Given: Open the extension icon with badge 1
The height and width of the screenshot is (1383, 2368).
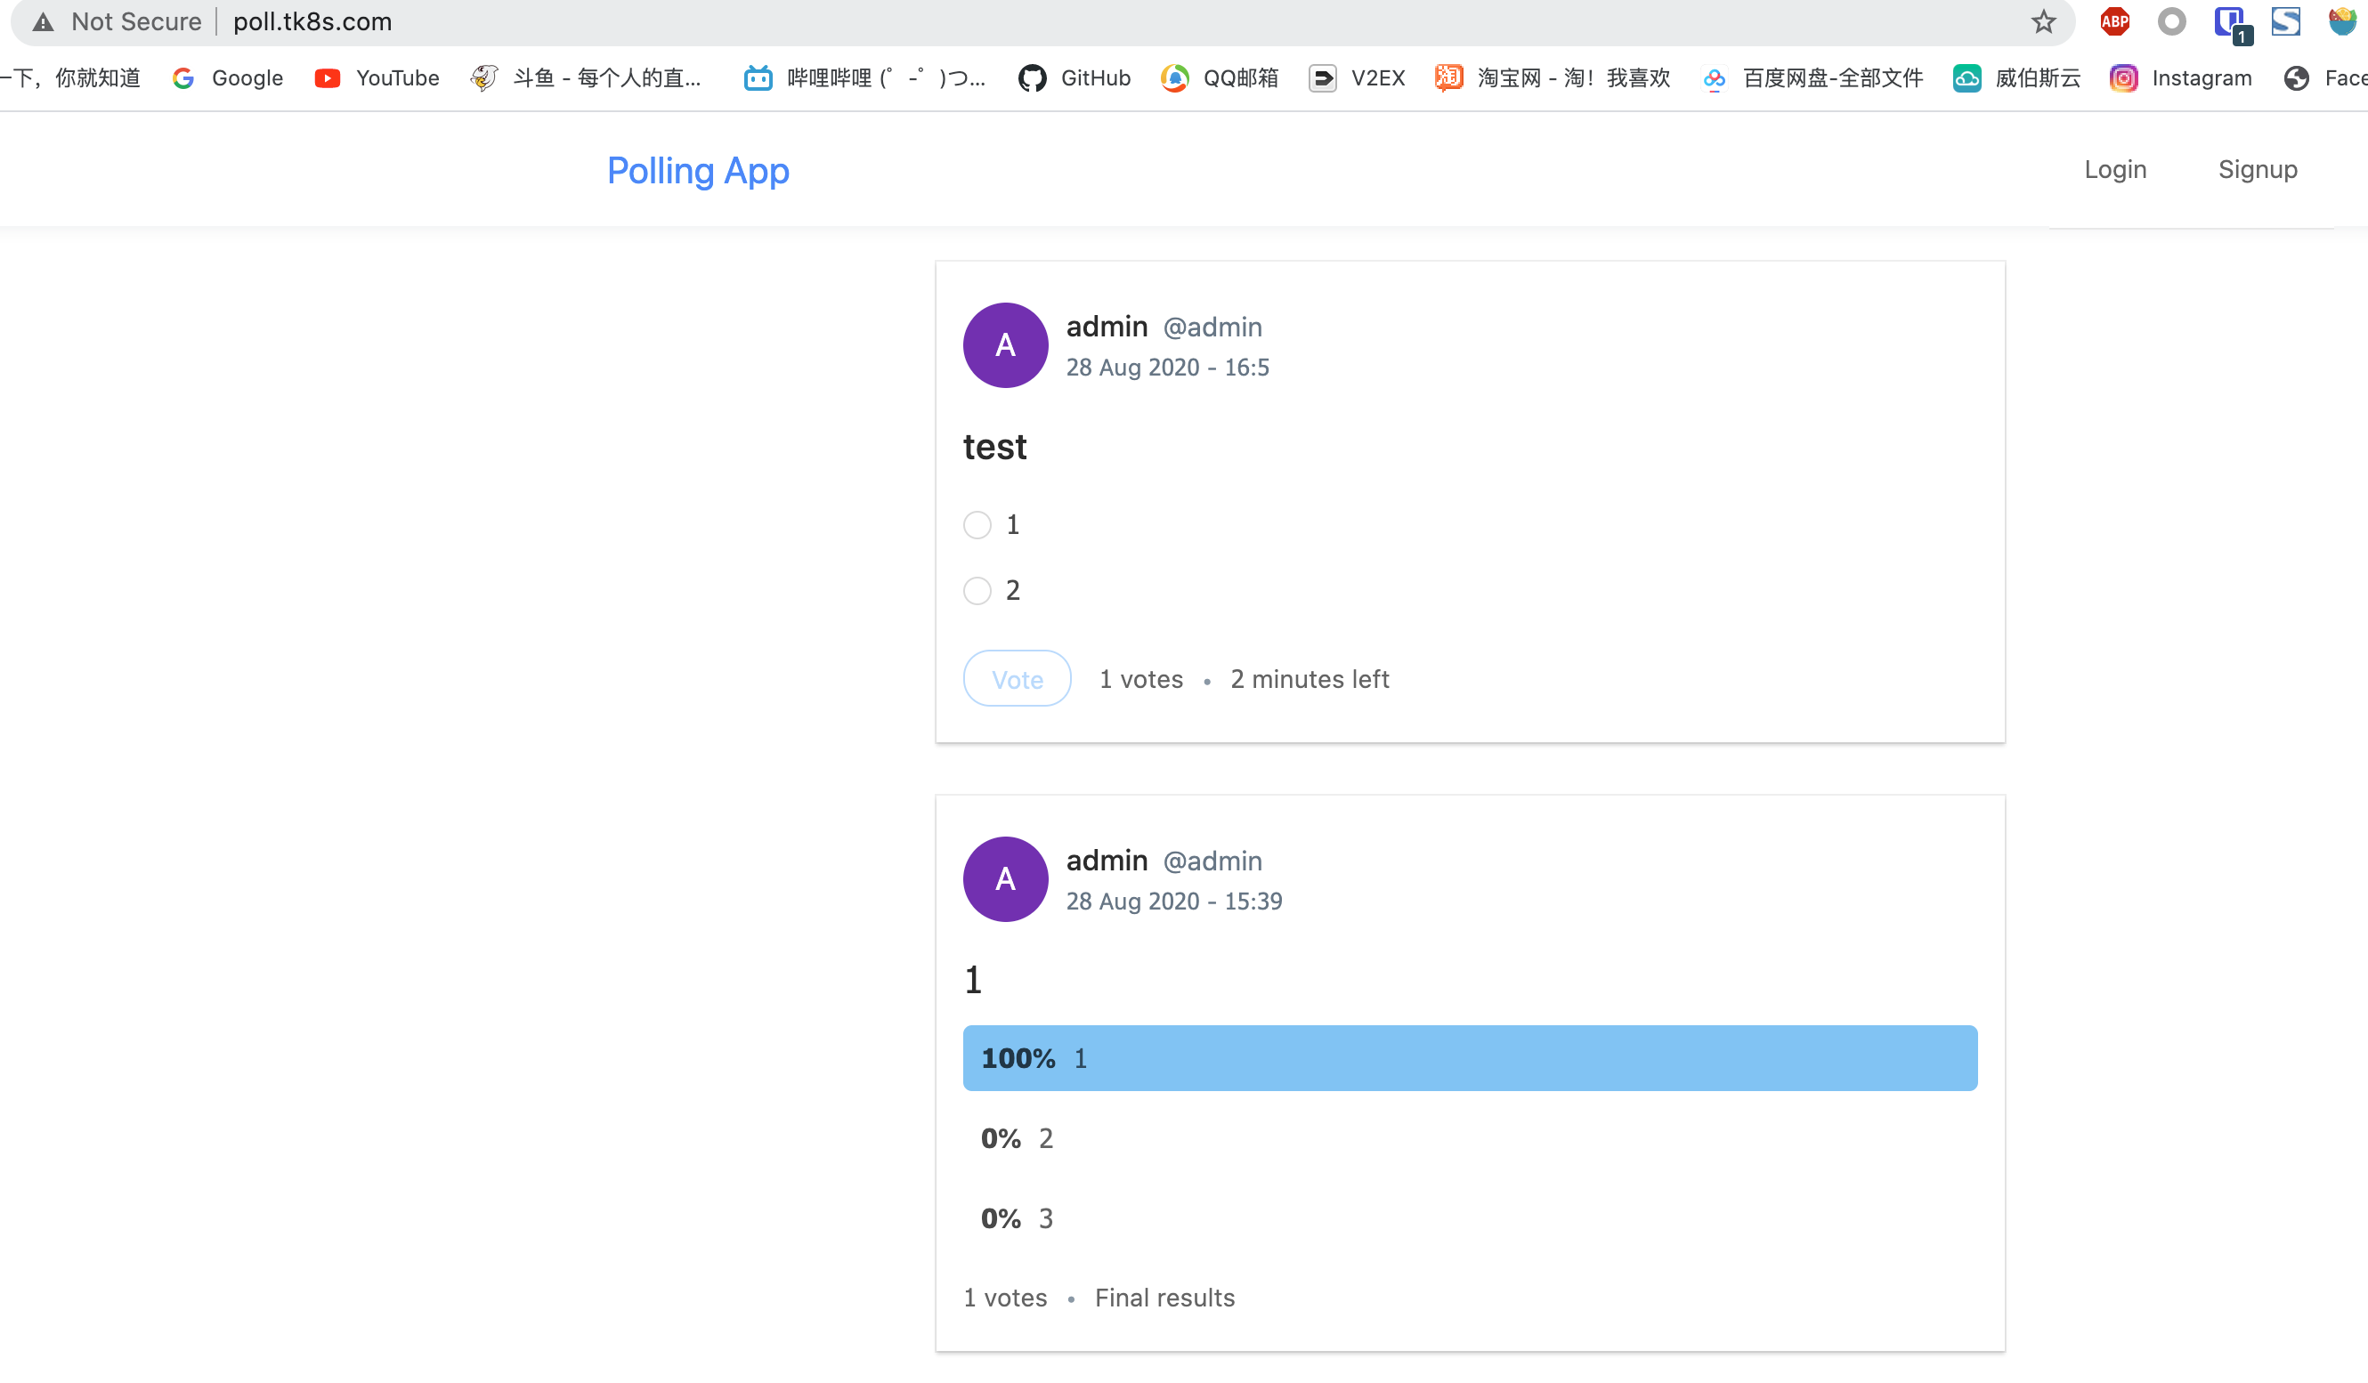Looking at the screenshot, I should 2230,21.
